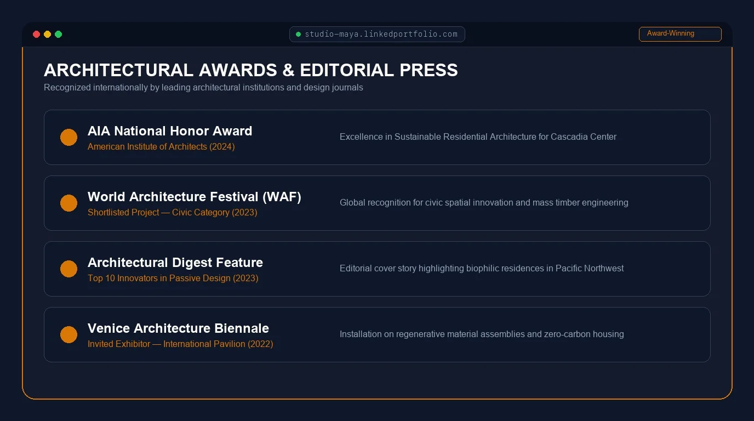The image size is (754, 421).
Task: Open the Architectural Digest Feature title
Action: pos(175,263)
